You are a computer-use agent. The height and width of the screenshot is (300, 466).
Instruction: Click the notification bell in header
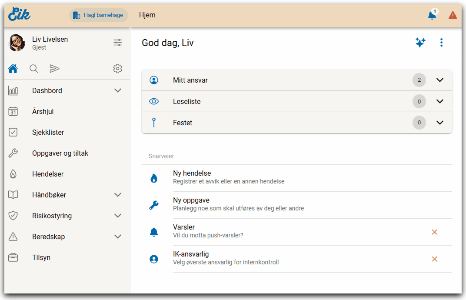[432, 16]
